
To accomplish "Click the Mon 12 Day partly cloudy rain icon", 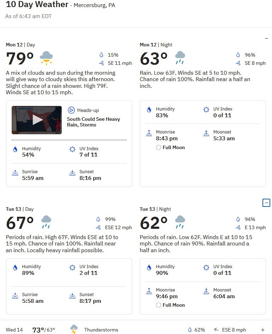I will (46, 58).
